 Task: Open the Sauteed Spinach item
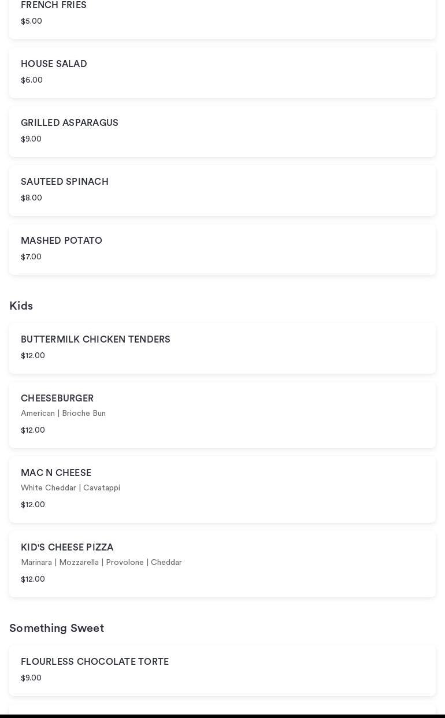[222, 191]
